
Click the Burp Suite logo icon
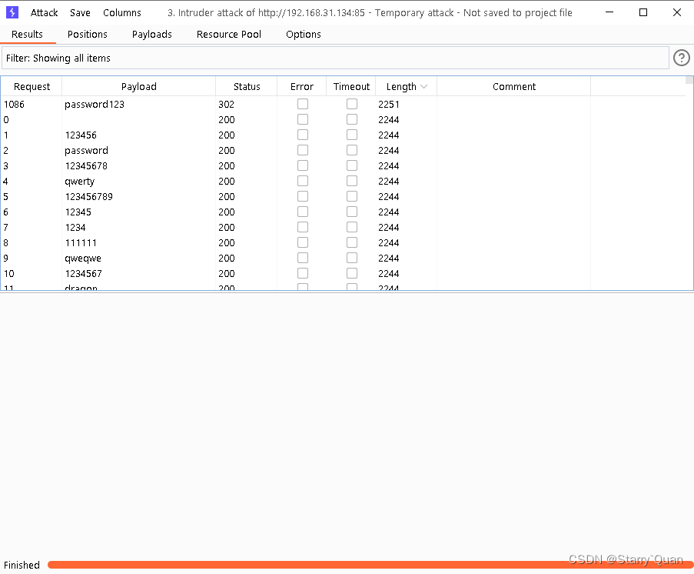point(12,12)
